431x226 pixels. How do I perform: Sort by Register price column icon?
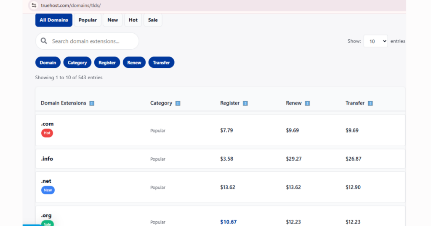(245, 103)
